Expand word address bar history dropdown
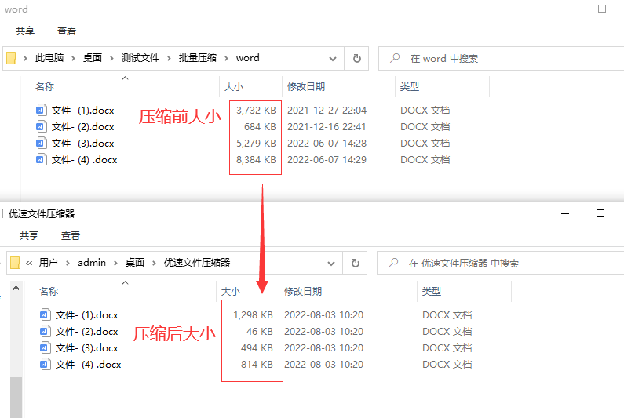The width and height of the screenshot is (624, 418). pyautogui.click(x=333, y=59)
